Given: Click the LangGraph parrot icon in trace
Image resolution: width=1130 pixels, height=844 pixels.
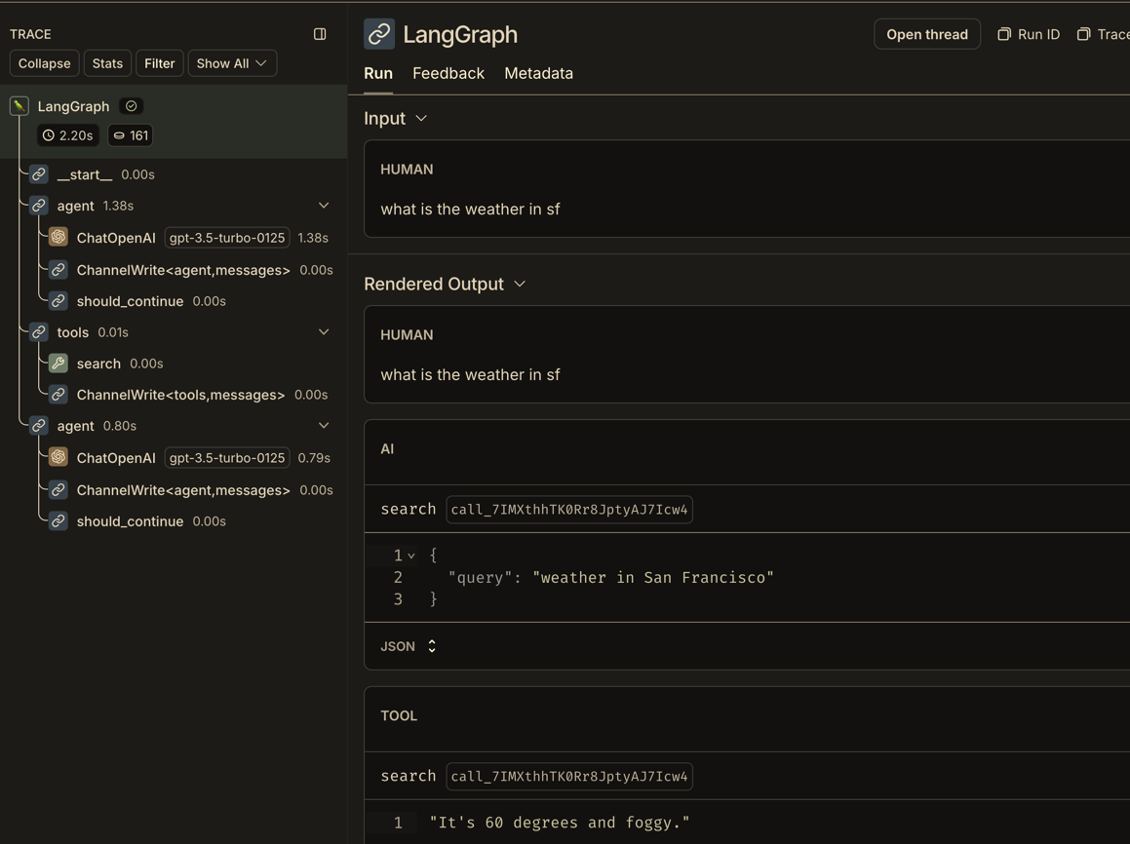Looking at the screenshot, I should click(19, 106).
